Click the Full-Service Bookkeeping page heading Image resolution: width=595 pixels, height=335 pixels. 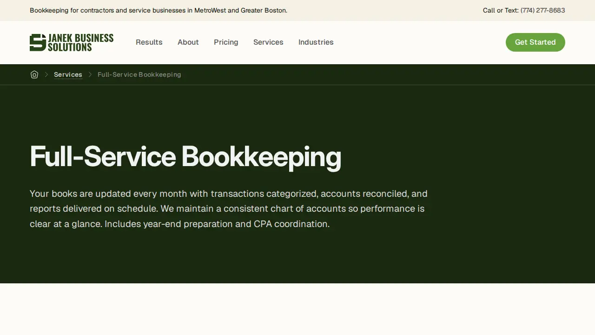coord(185,156)
